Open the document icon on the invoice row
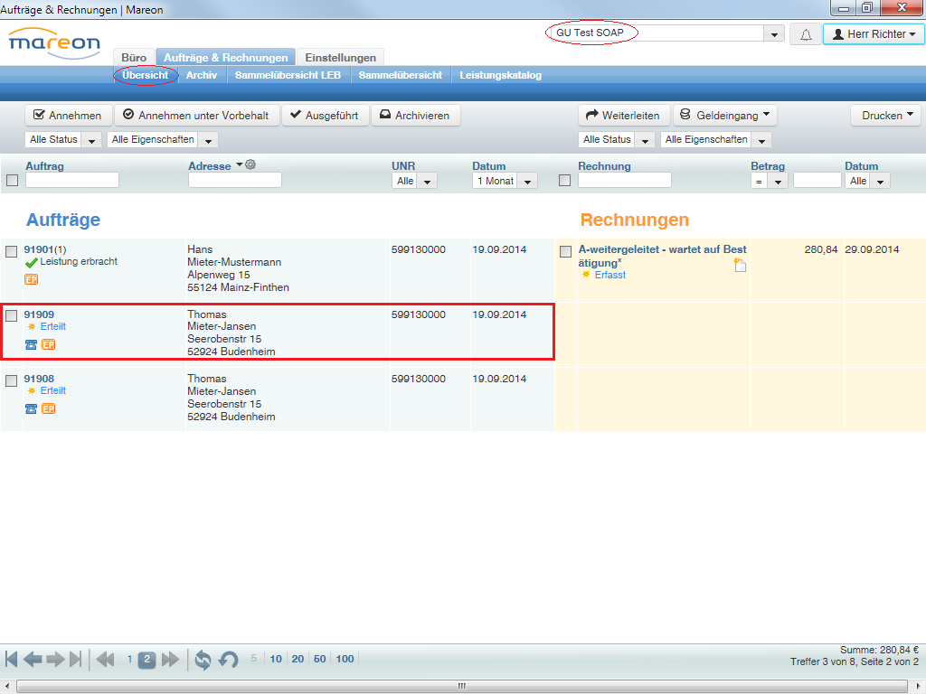 click(740, 265)
